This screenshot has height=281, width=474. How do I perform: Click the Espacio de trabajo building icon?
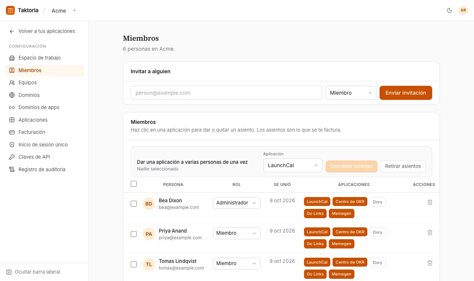pos(12,58)
